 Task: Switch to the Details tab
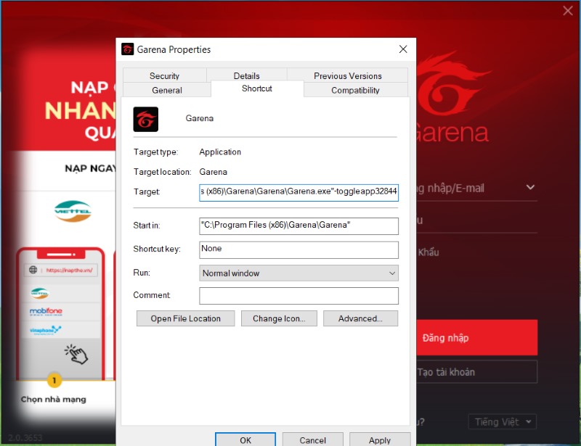click(246, 75)
